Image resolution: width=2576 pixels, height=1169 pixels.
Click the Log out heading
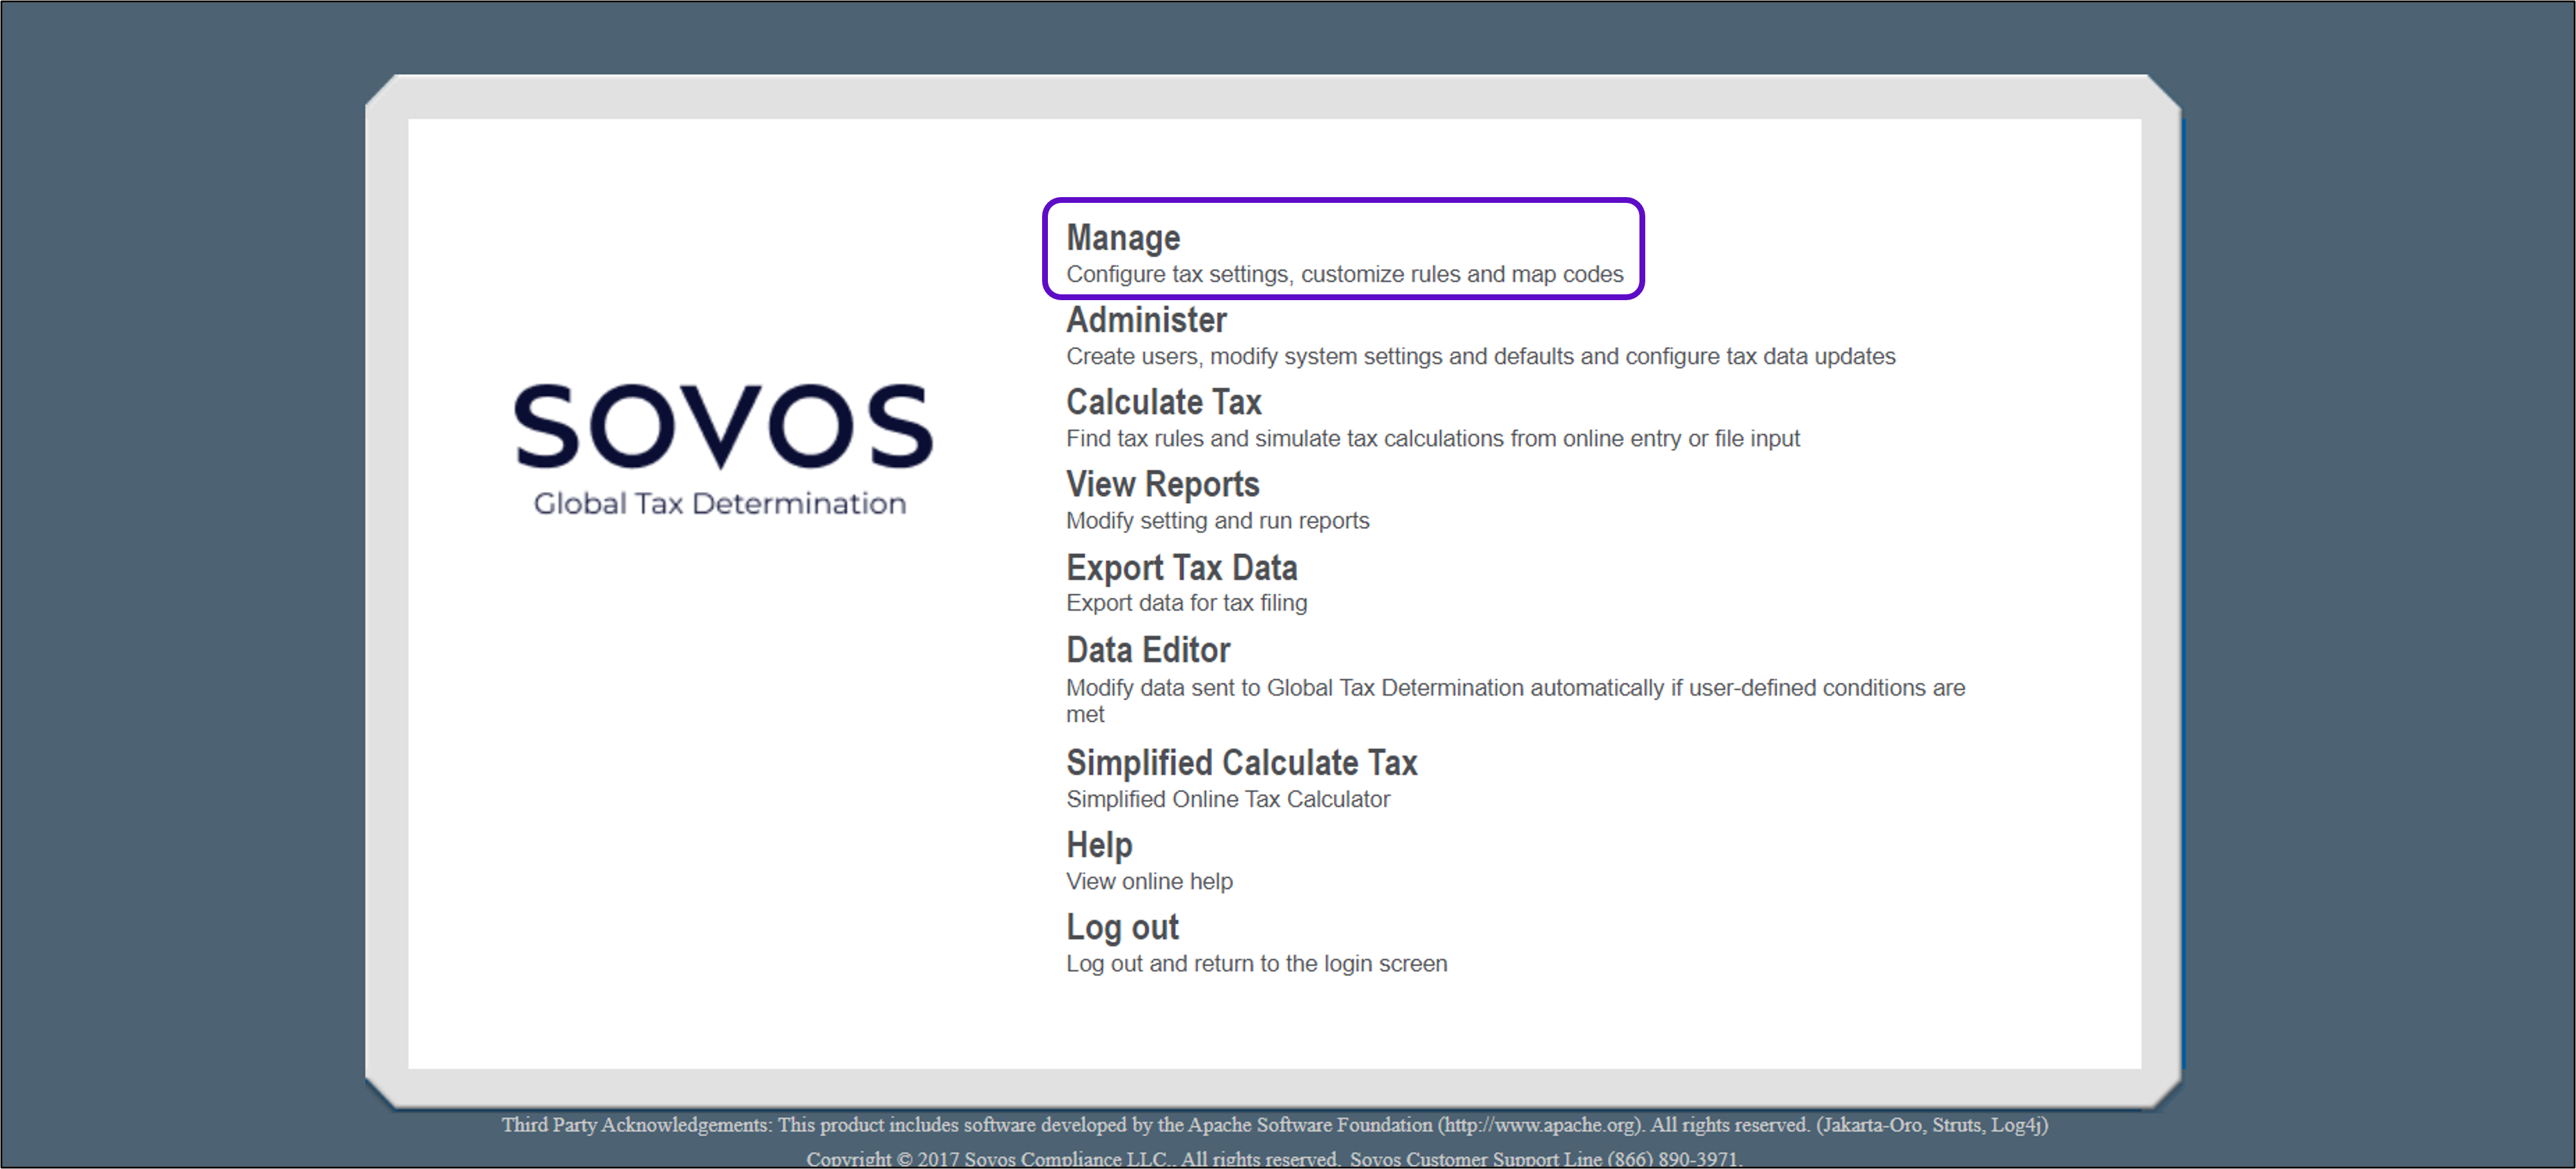click(1122, 928)
